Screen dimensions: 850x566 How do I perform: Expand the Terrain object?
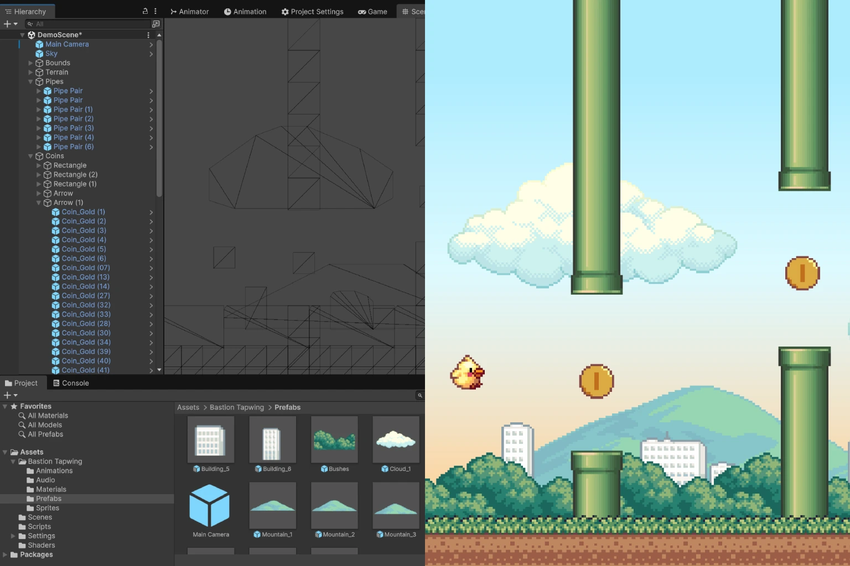coord(31,72)
